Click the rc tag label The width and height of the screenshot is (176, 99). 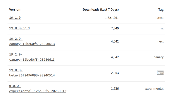162,28
